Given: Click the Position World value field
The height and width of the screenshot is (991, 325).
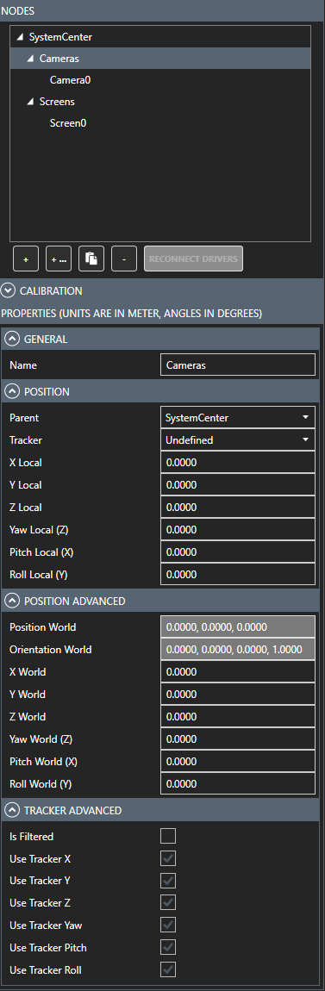Looking at the screenshot, I should (238, 627).
